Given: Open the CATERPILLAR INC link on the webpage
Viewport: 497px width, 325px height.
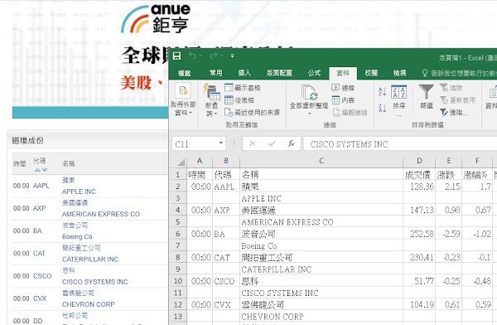Looking at the screenshot, I should (90, 260).
